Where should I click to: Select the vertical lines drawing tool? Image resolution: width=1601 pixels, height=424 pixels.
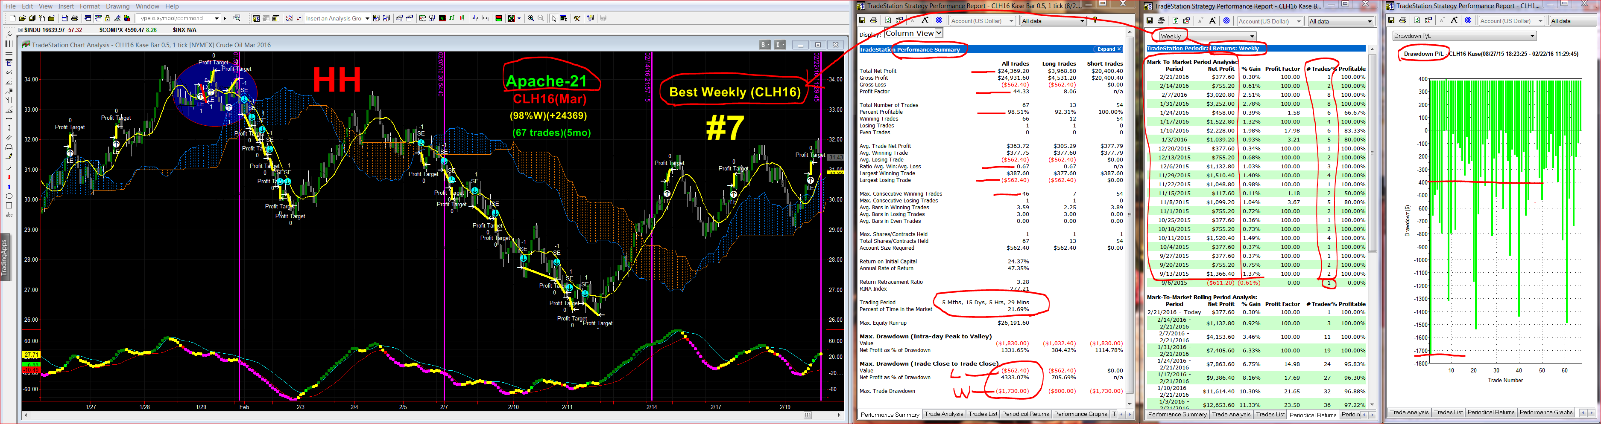point(9,44)
